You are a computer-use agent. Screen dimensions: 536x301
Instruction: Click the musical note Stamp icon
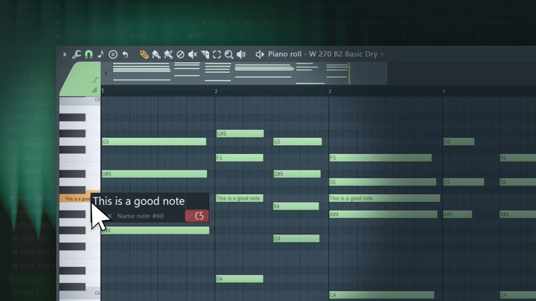pyautogui.click(x=100, y=54)
